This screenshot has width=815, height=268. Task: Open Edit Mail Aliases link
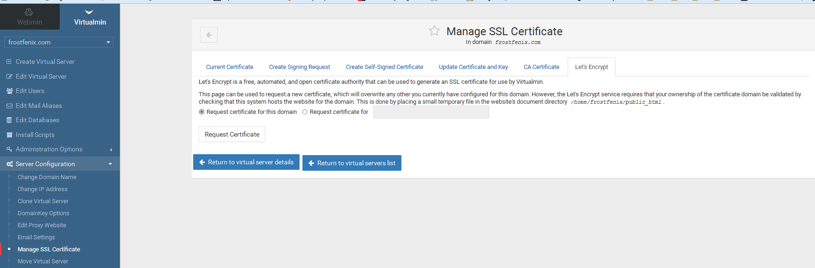click(39, 106)
